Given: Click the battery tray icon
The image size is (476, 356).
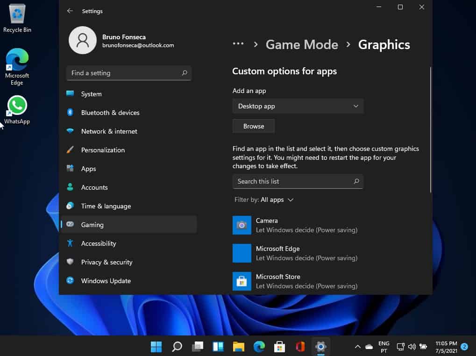Looking at the screenshot, I should pyautogui.click(x=423, y=347).
